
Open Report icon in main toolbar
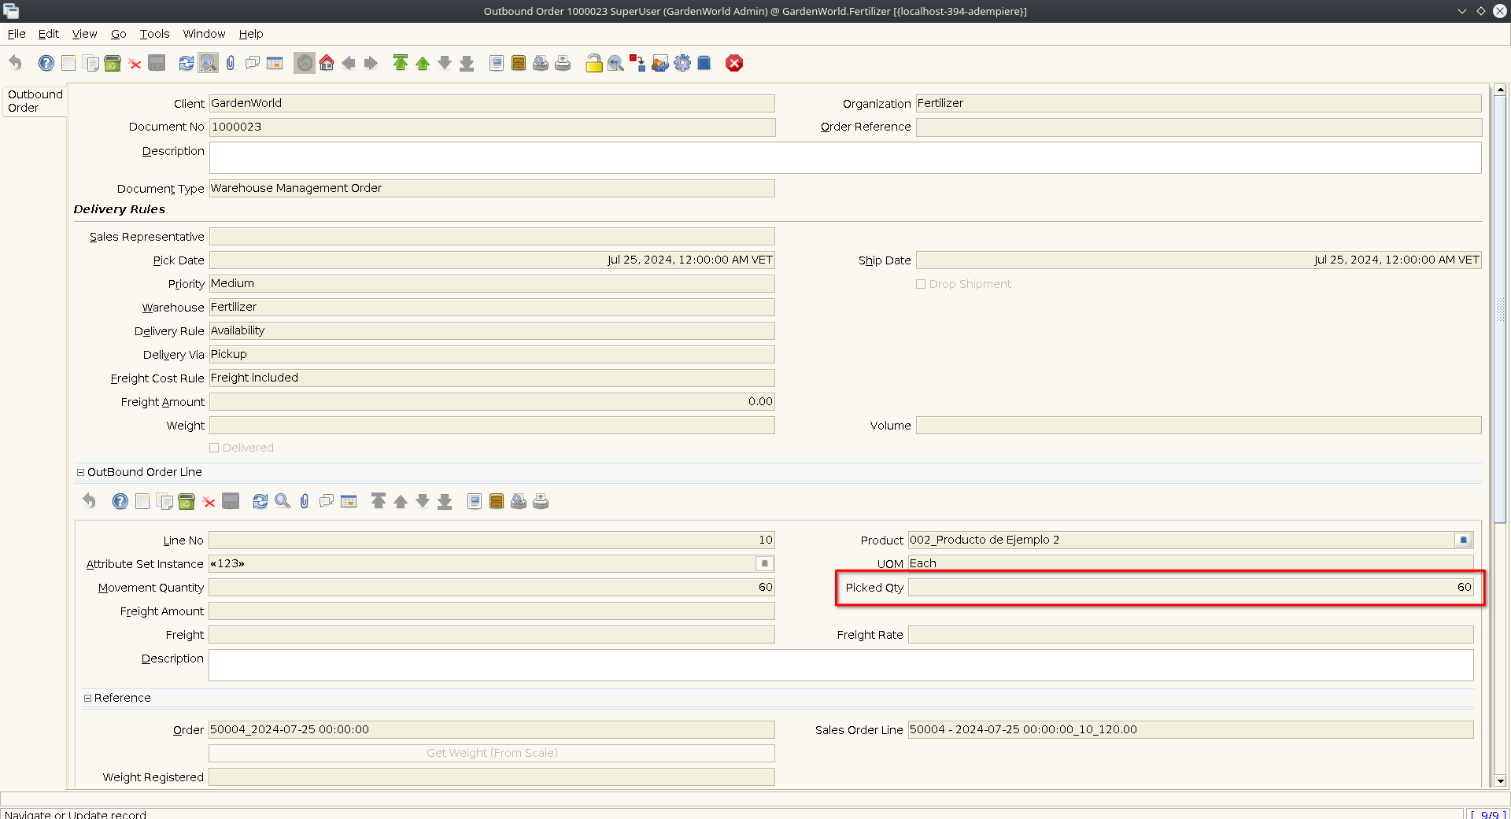point(497,63)
